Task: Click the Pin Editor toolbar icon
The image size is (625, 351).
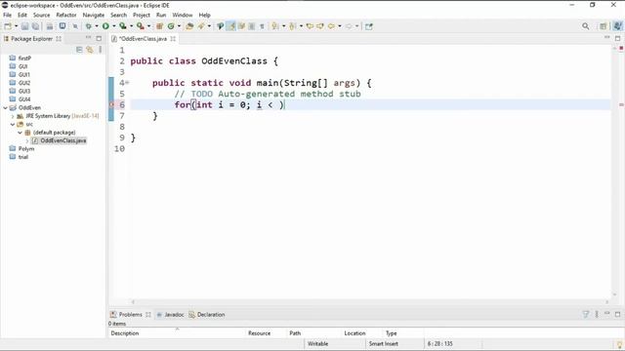Action: pyautogui.click(x=369, y=26)
